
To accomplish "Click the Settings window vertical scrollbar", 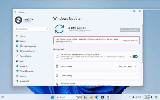I will click(142, 44).
